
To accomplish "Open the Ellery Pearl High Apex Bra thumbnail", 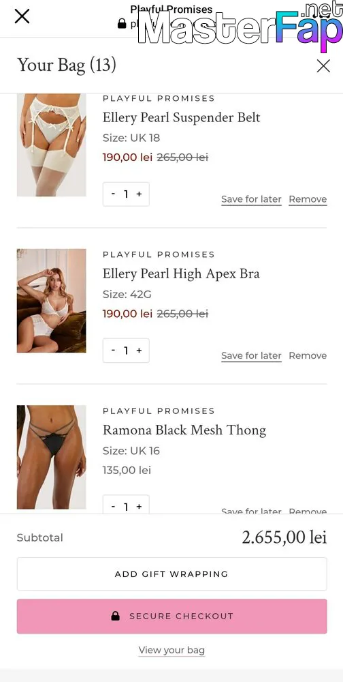I will tap(51, 301).
